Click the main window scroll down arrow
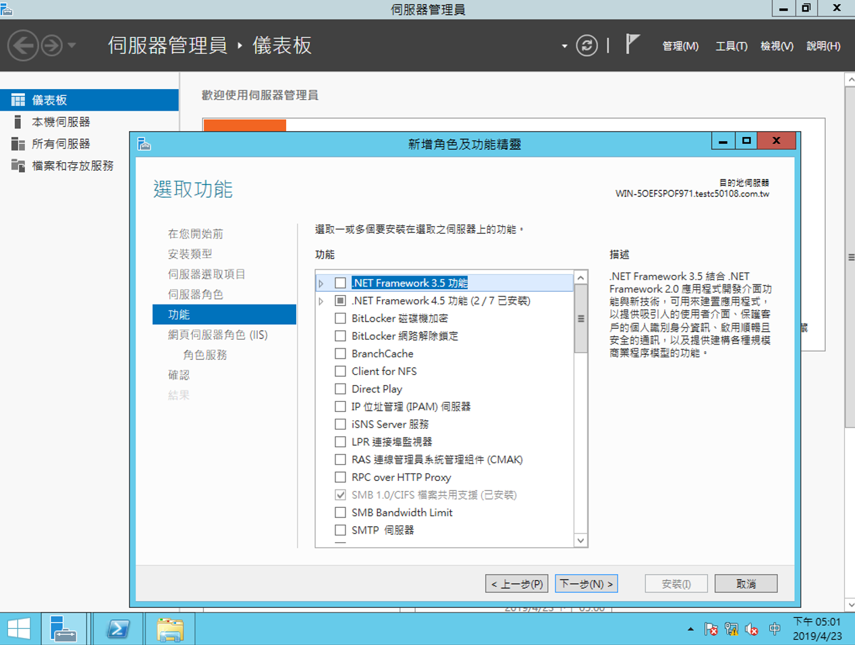The width and height of the screenshot is (855, 645). [x=850, y=605]
